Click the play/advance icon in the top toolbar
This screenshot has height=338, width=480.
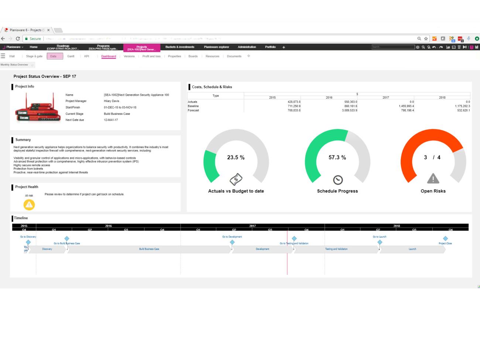464,48
